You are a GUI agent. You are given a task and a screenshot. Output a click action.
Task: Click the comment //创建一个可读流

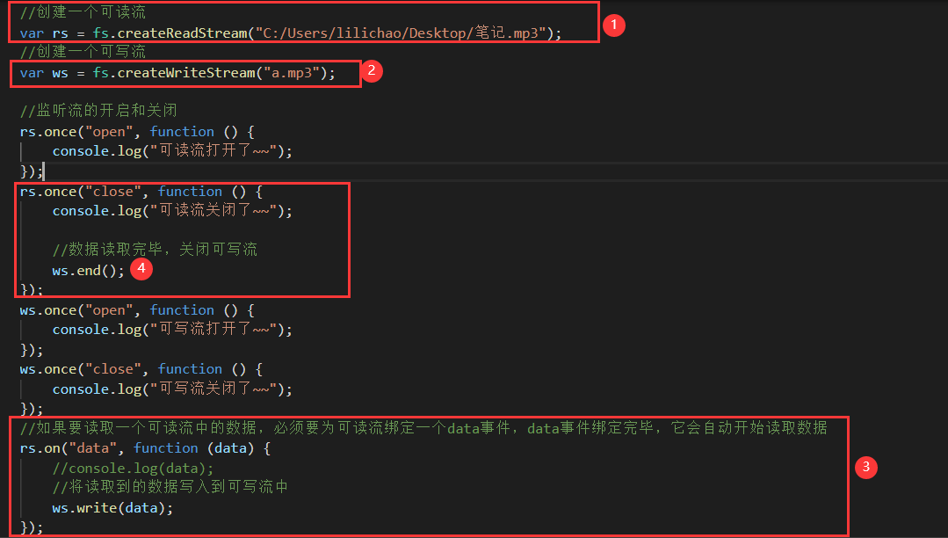click(83, 12)
